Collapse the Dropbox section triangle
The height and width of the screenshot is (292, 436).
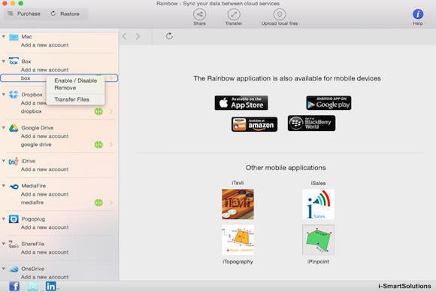4,94
